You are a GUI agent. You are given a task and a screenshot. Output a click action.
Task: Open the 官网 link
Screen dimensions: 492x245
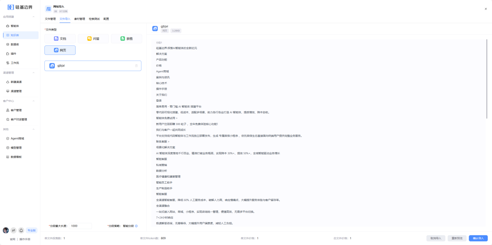(x=12, y=239)
